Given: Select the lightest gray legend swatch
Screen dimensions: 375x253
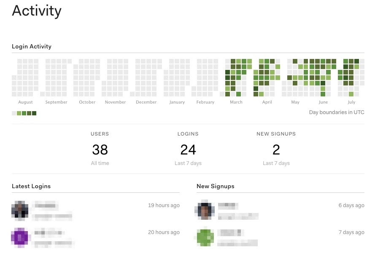Looking at the screenshot, I should tap(14, 113).
